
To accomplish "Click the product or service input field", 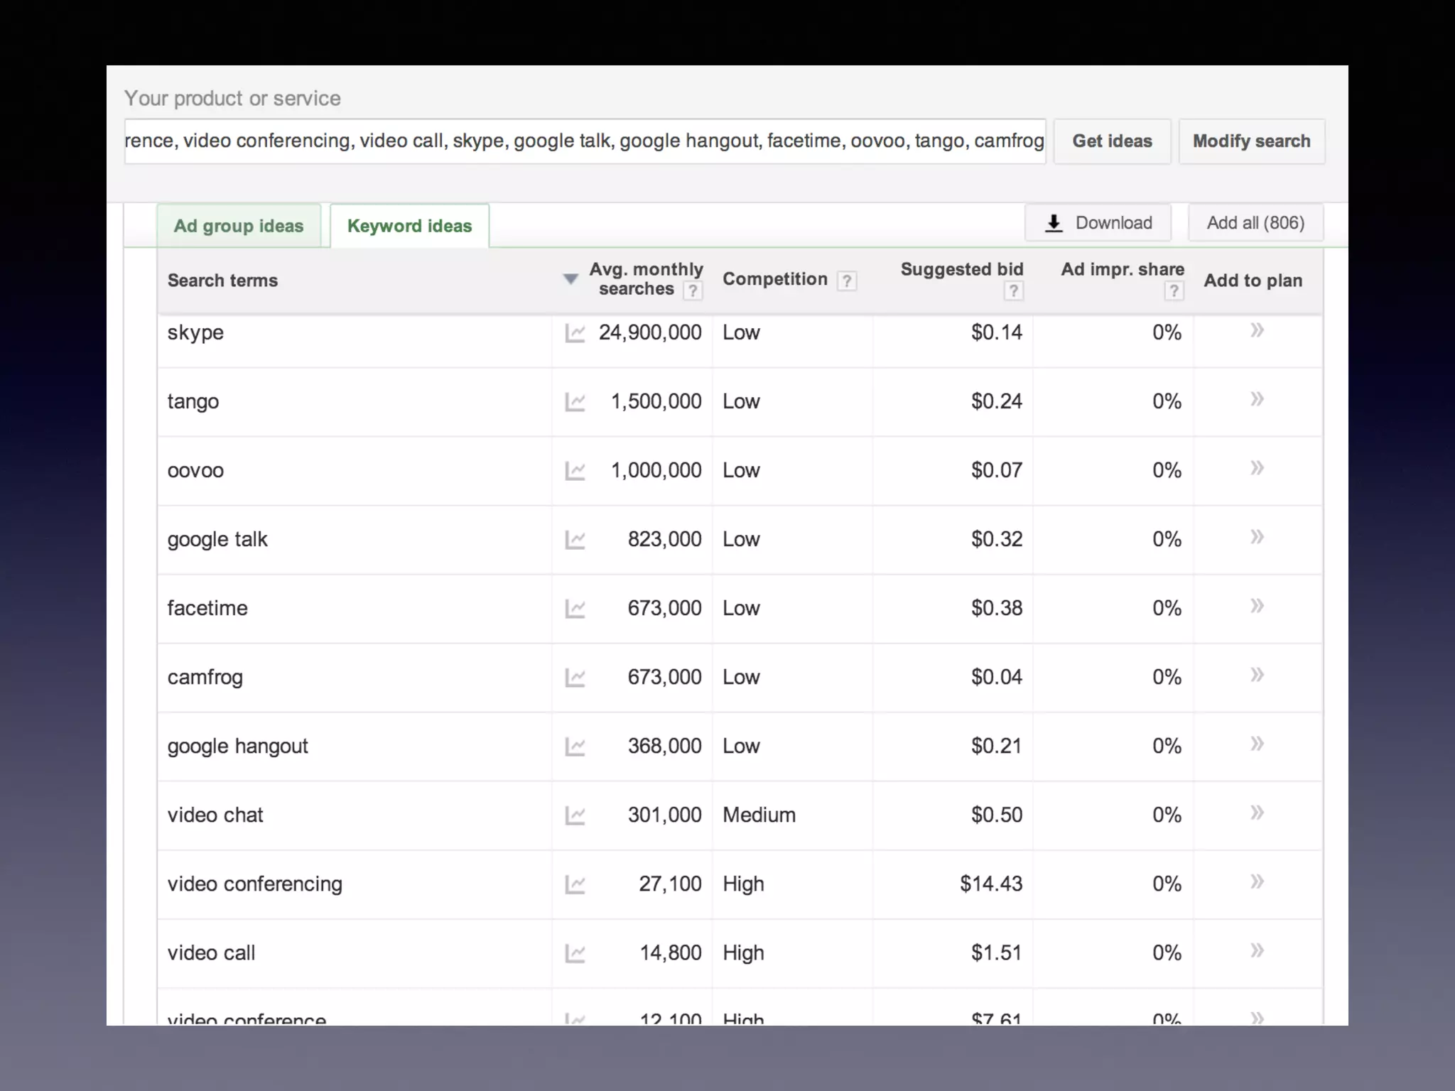I will (584, 141).
